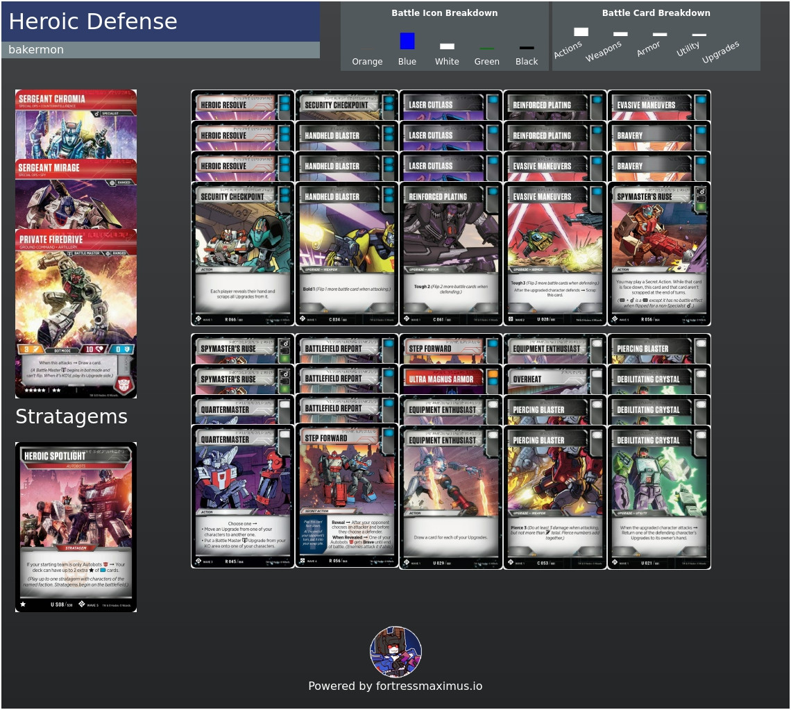Image resolution: width=791 pixels, height=710 pixels.
Task: Click the author name 'bakermon'
Action: click(x=36, y=49)
